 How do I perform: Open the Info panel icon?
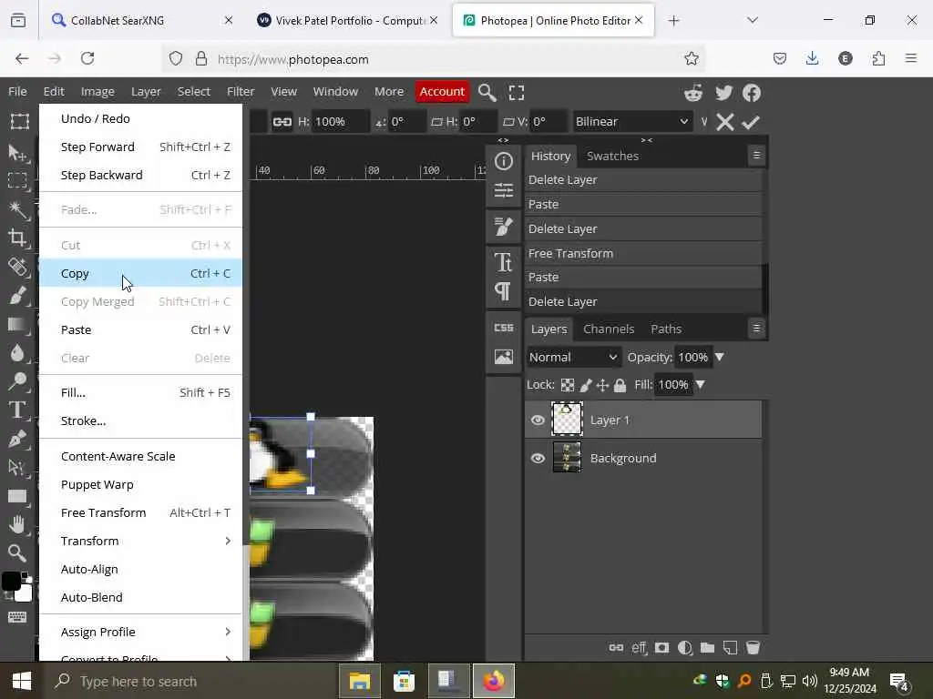tap(503, 161)
